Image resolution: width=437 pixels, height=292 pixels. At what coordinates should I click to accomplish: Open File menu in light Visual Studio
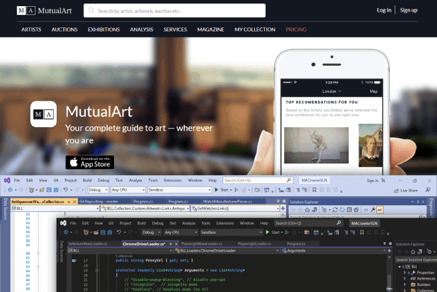pyautogui.click(x=17, y=181)
